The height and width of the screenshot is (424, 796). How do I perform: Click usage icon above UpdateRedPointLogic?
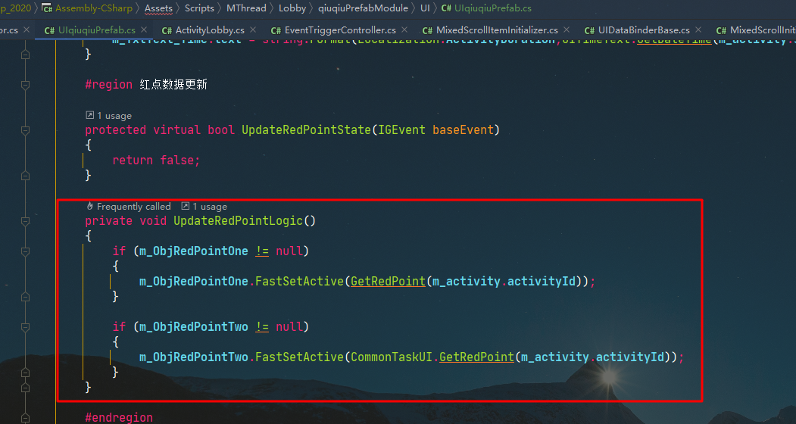pyautogui.click(x=186, y=206)
